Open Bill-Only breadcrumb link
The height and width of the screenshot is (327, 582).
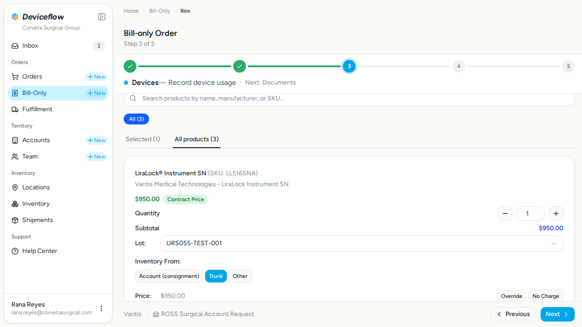160,11
